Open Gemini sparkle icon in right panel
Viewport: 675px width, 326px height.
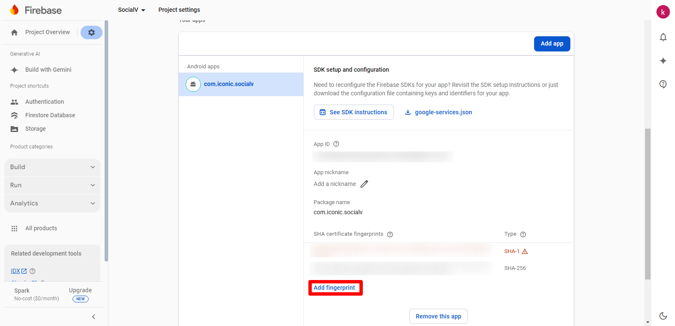(663, 61)
